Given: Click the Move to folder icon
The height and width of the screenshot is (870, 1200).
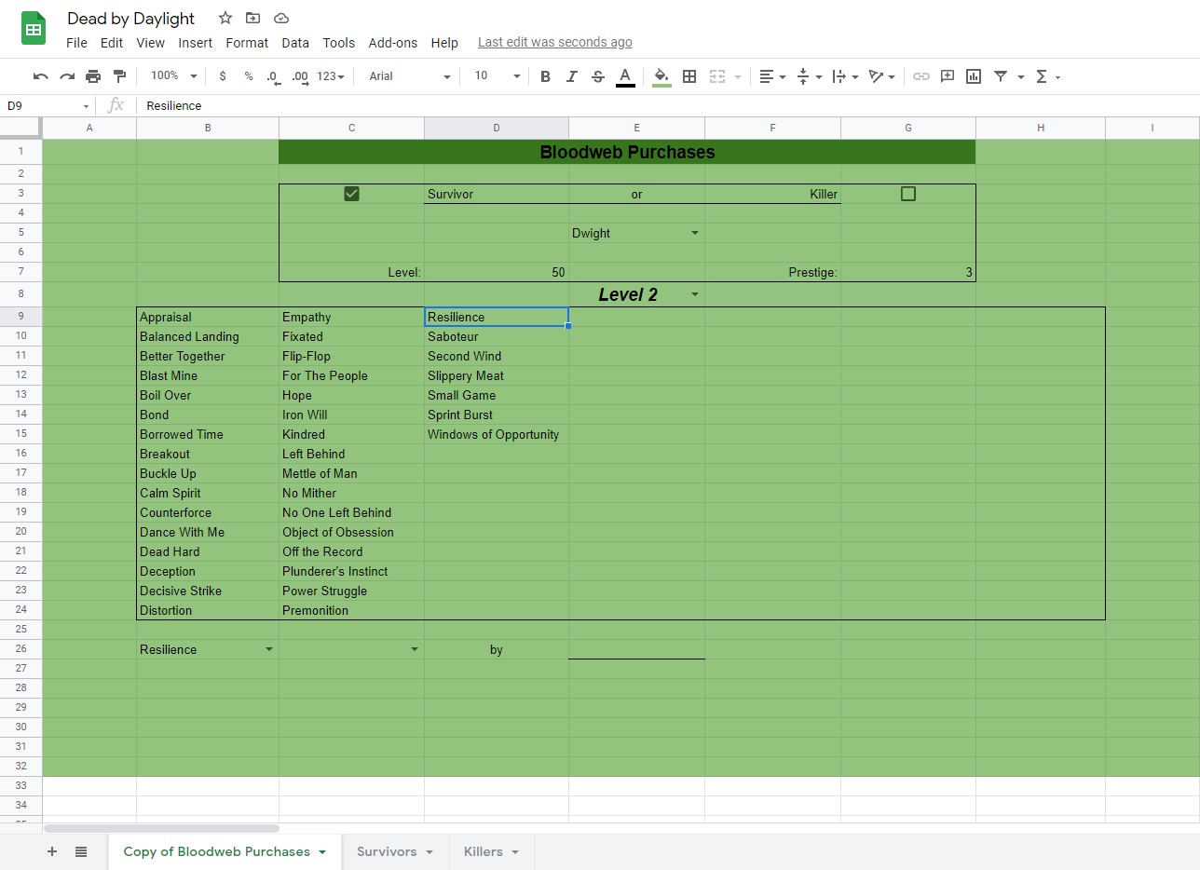Looking at the screenshot, I should point(252,18).
